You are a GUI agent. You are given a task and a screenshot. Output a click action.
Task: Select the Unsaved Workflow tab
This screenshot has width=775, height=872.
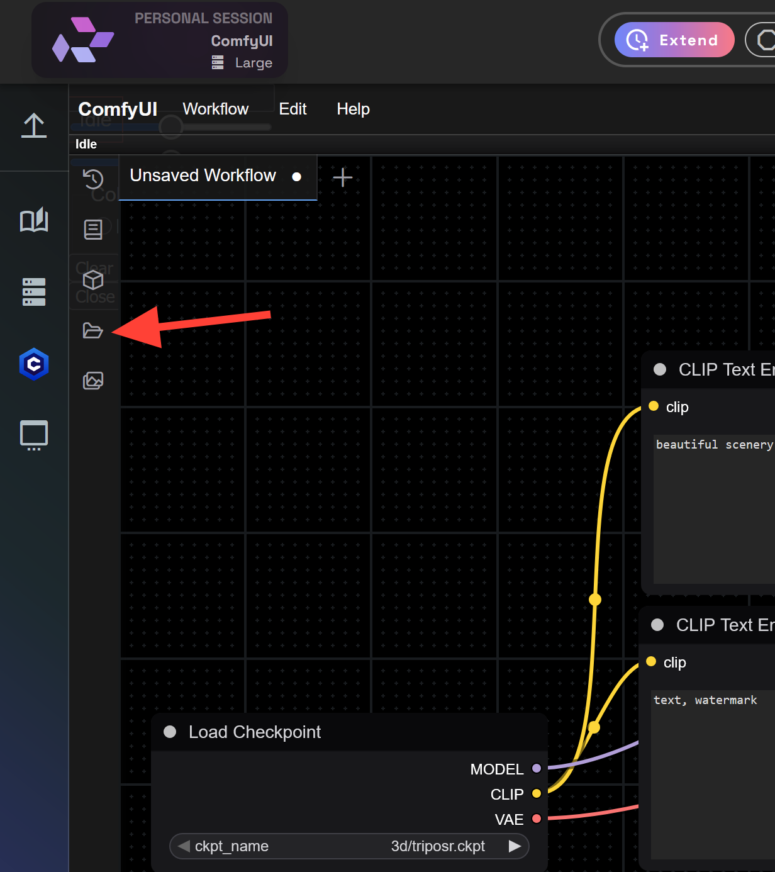(202, 176)
